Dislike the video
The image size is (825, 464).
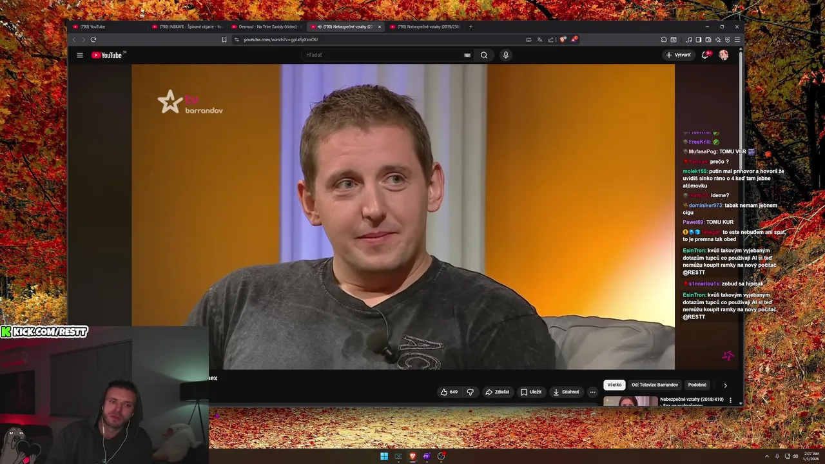(x=471, y=392)
